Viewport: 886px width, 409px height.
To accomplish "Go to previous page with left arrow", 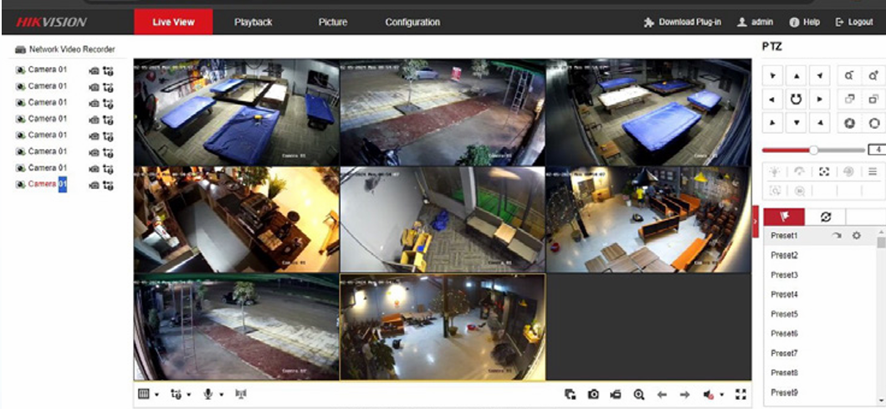I will [661, 394].
